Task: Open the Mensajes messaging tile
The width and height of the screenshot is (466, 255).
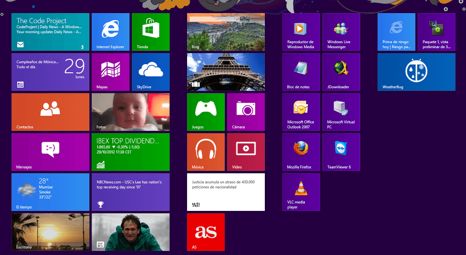Action: pos(50,152)
